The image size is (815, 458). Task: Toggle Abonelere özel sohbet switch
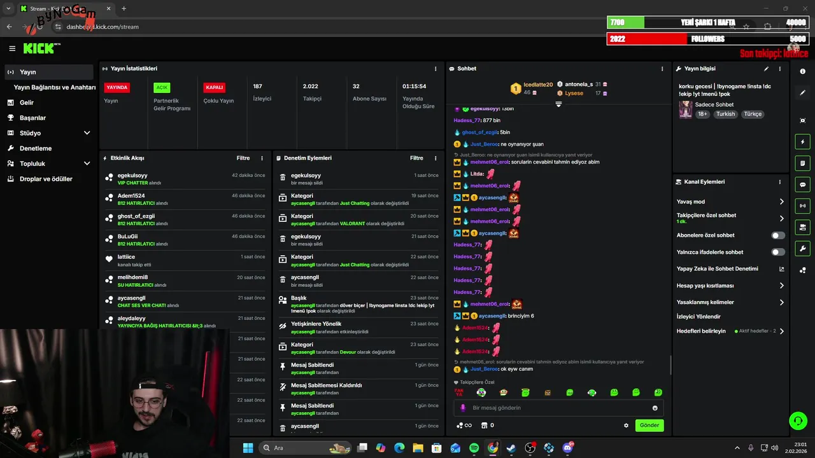coord(778,235)
